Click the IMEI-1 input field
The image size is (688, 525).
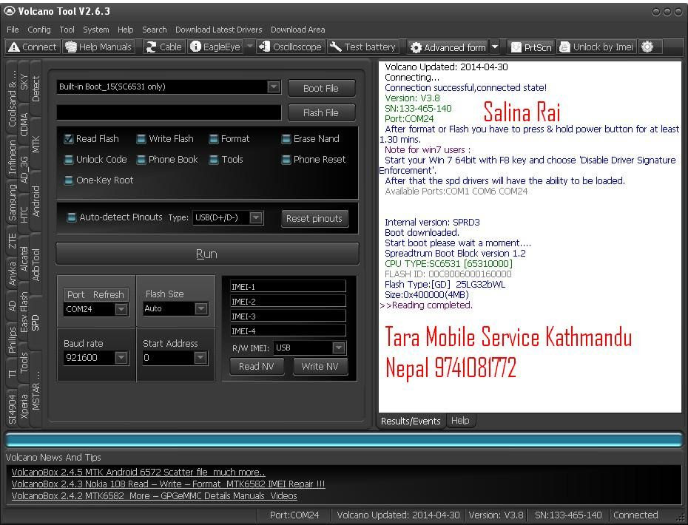[288, 287]
